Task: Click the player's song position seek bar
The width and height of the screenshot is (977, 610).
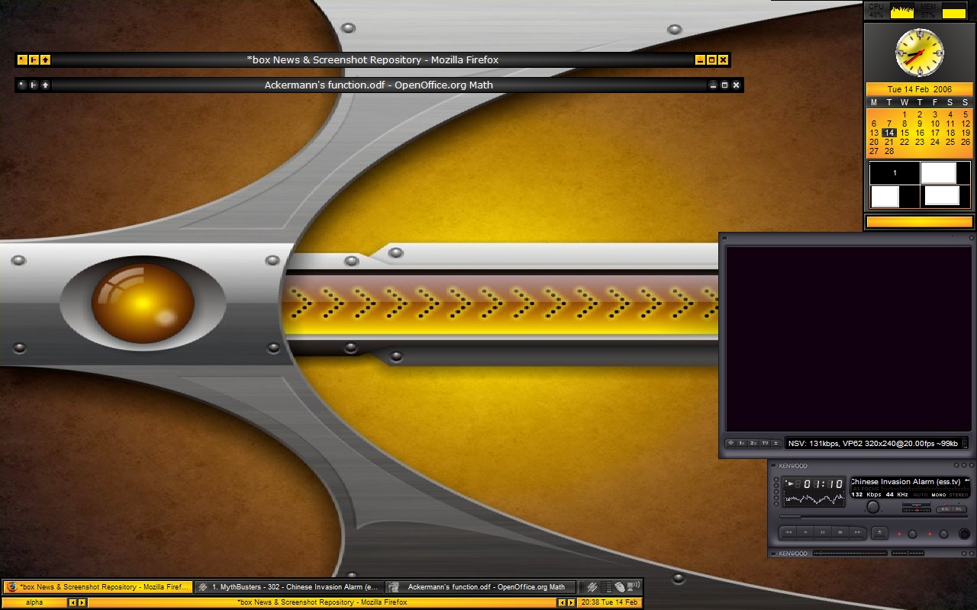Action: point(874,516)
